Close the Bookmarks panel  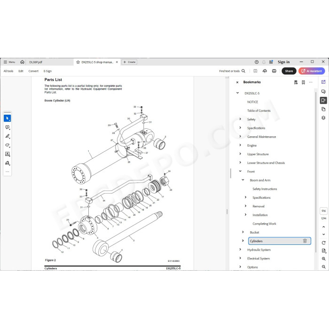click(x=237, y=82)
